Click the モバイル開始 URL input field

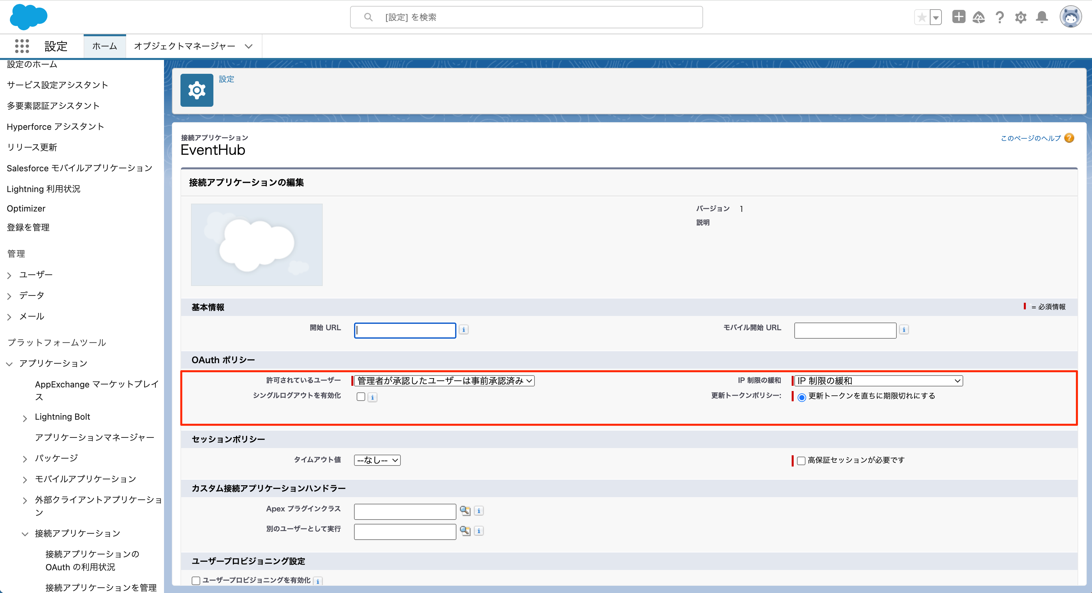click(x=845, y=330)
